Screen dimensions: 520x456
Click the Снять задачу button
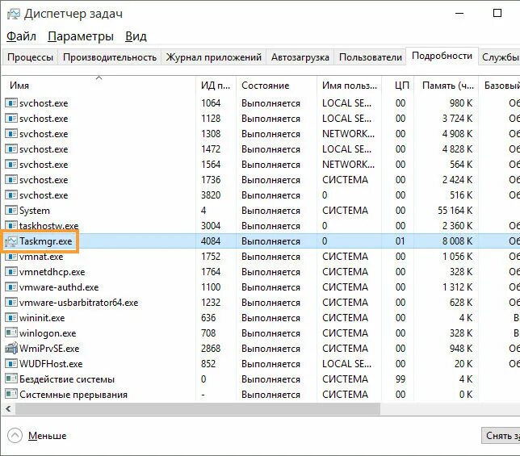[501, 436]
